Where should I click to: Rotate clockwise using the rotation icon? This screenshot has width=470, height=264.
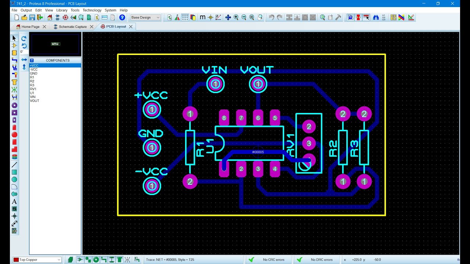(24, 38)
